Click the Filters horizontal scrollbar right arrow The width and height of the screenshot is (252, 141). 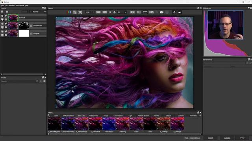(201, 134)
